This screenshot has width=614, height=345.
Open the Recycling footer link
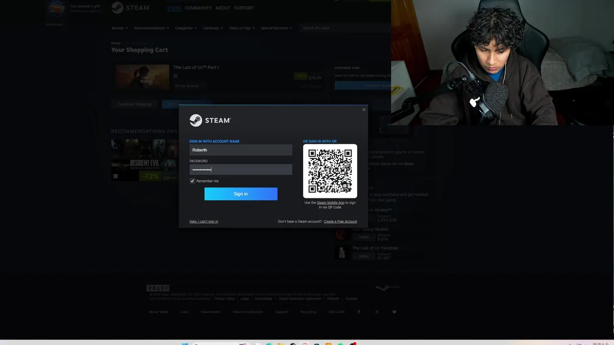(x=308, y=312)
